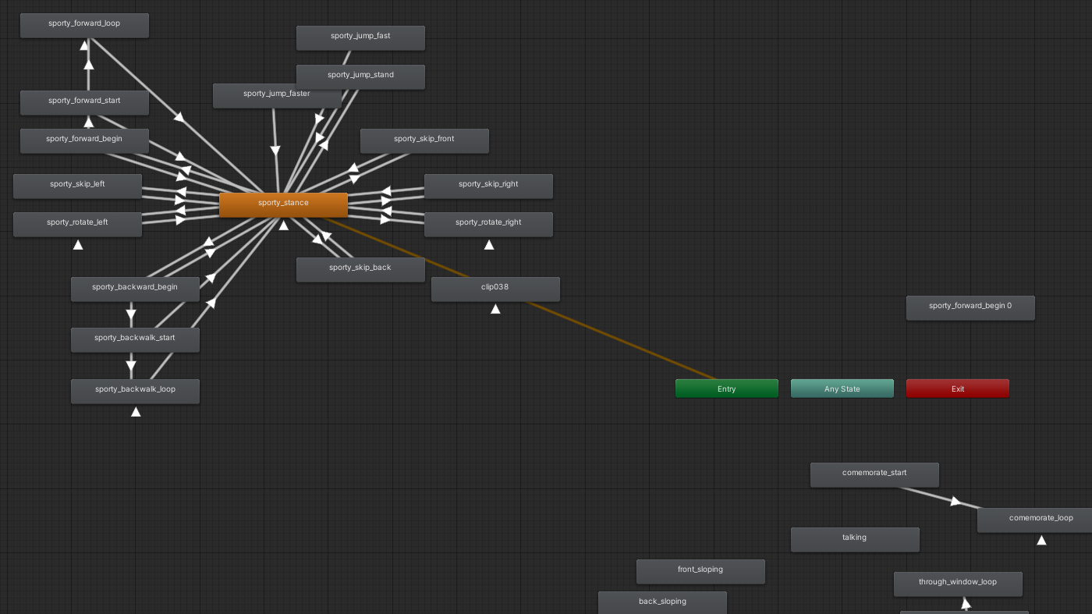This screenshot has height=614, width=1092.
Task: Select the sporty_rotate_right state node
Action: click(488, 224)
